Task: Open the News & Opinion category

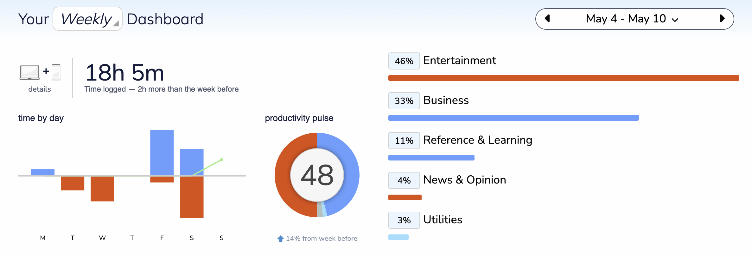Action: [465, 180]
